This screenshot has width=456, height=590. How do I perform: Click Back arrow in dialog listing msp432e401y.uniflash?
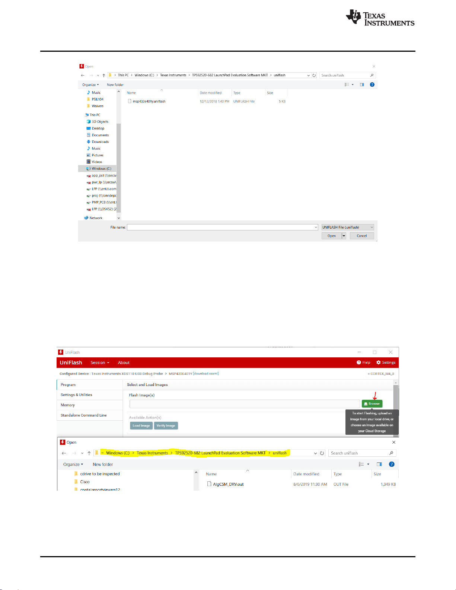coord(83,75)
